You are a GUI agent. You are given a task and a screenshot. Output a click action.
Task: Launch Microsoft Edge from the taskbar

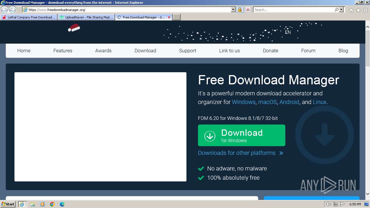coord(62,204)
